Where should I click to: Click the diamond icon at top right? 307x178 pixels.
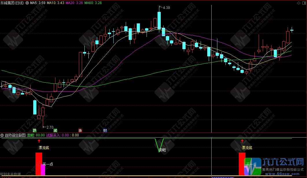(299, 3)
